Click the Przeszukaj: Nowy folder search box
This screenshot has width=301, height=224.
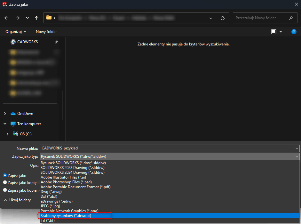pos(265,18)
